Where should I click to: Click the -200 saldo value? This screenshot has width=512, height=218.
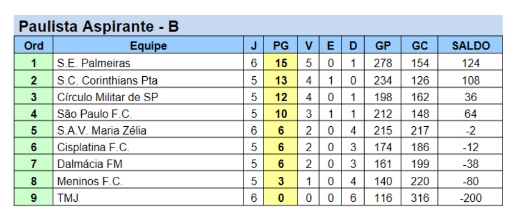click(x=470, y=198)
